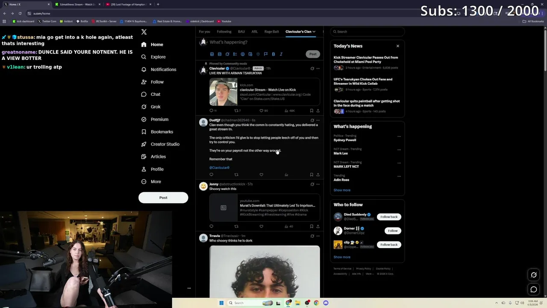Click the large Post button in sidebar
The image size is (547, 308).
163,198
